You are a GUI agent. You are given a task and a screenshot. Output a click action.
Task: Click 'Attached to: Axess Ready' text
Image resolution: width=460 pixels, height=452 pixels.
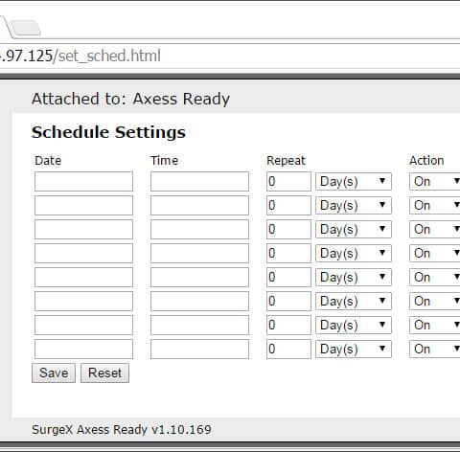tap(130, 99)
